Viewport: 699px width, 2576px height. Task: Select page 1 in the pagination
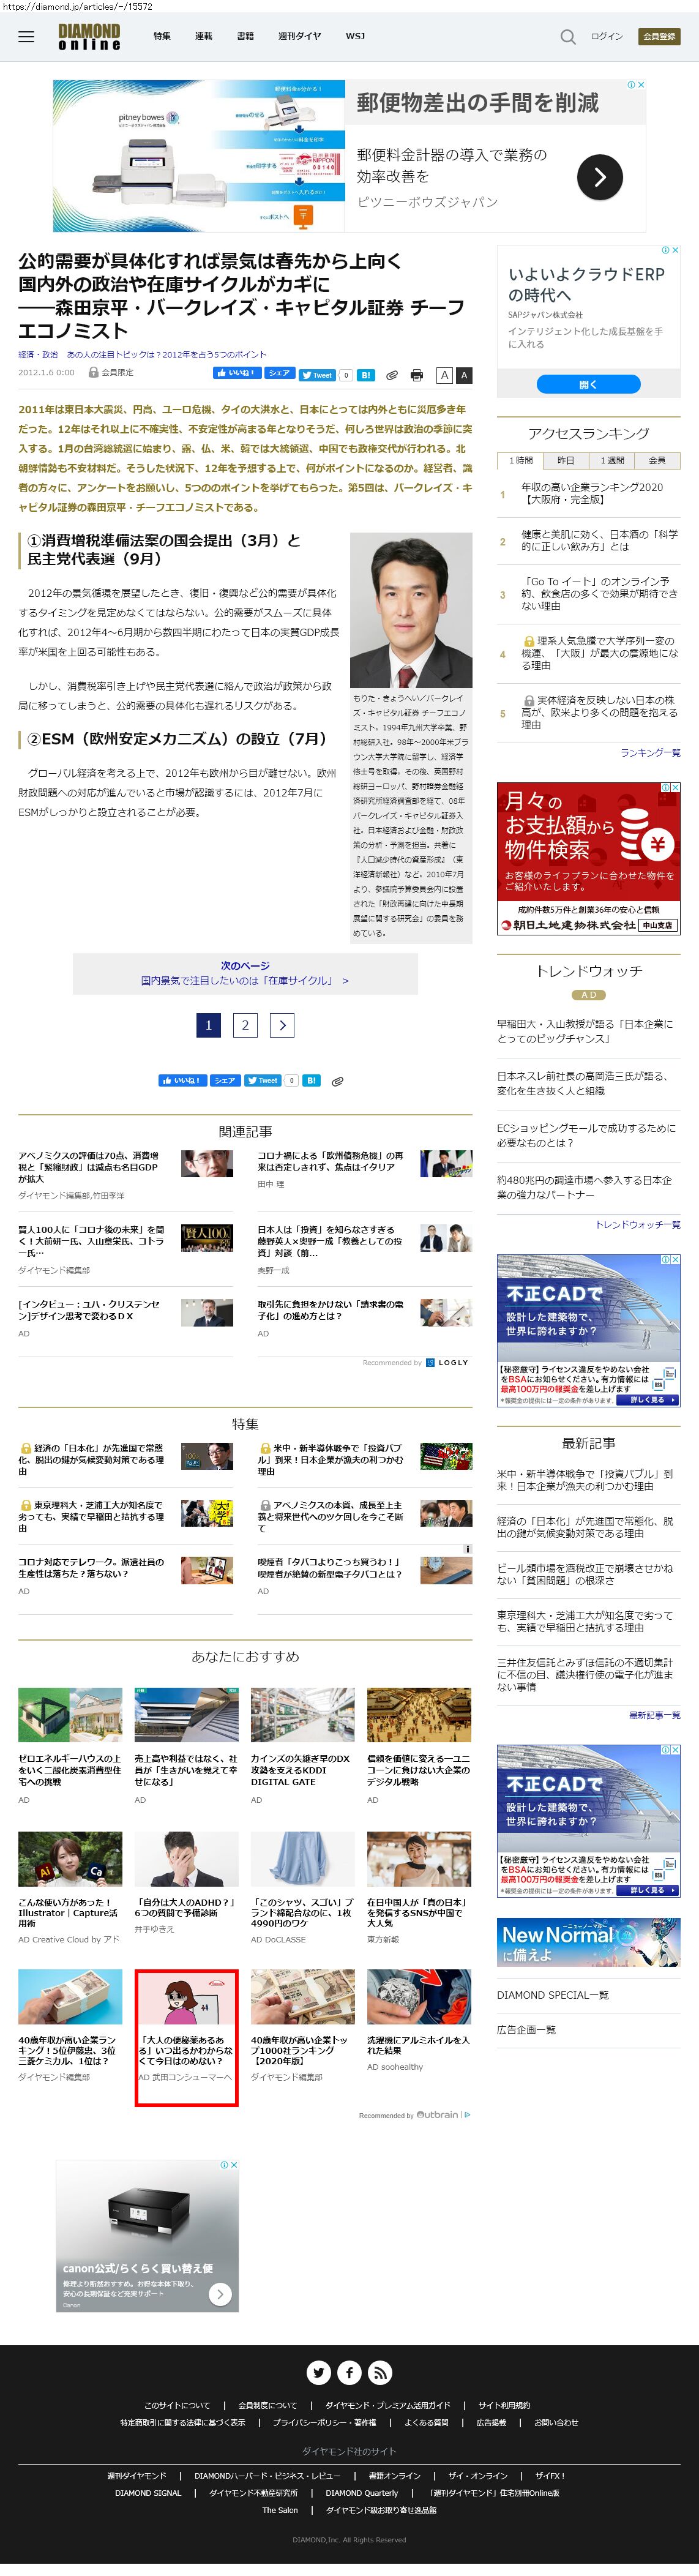[208, 1024]
